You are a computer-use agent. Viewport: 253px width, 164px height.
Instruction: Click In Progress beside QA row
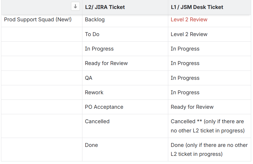coord(185,78)
